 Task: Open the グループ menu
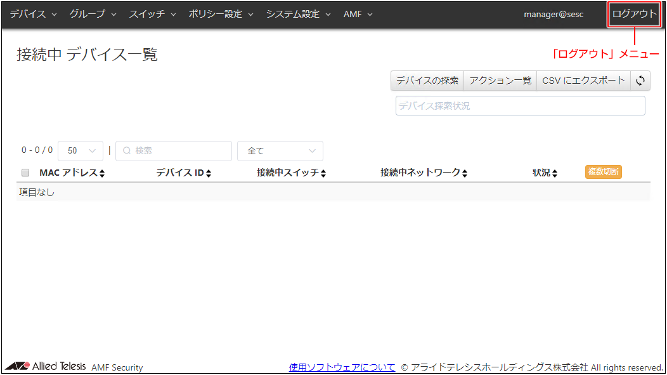coord(93,14)
